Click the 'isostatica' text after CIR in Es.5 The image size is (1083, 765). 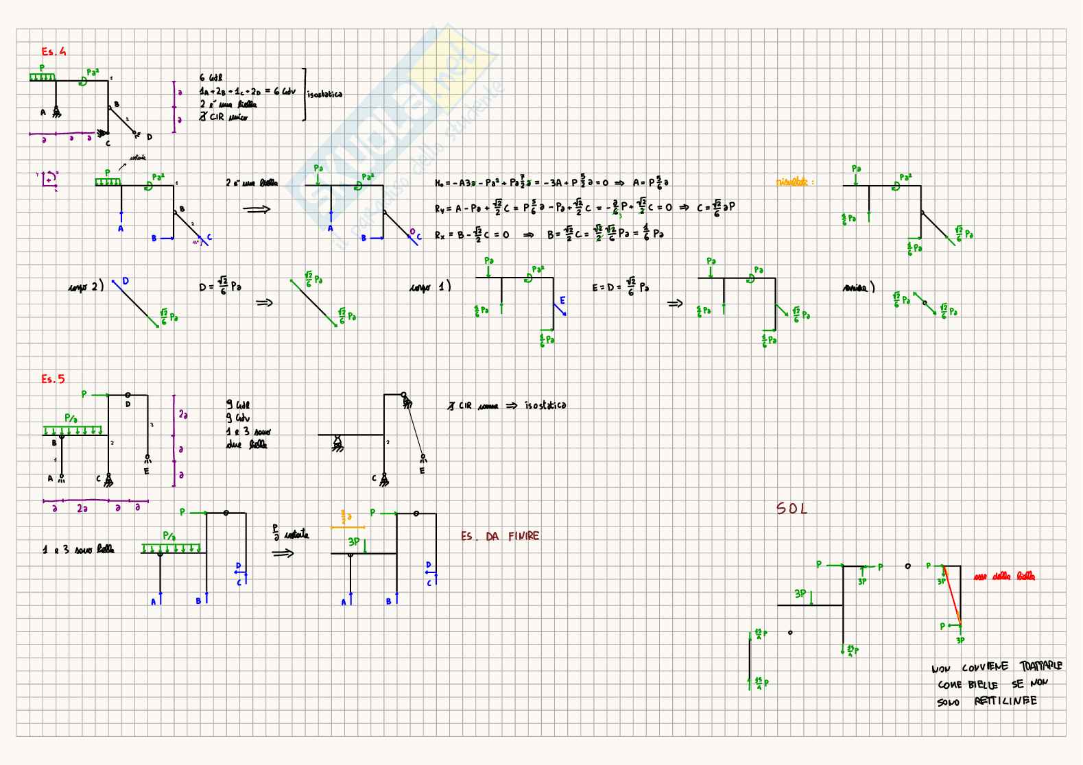click(x=545, y=405)
